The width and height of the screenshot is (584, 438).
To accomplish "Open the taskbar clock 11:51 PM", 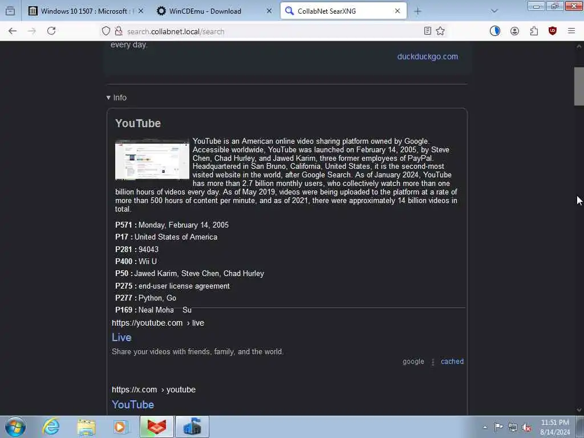I will (555, 427).
